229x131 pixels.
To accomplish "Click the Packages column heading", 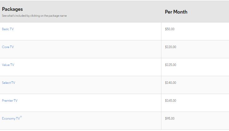I will [12, 9].
